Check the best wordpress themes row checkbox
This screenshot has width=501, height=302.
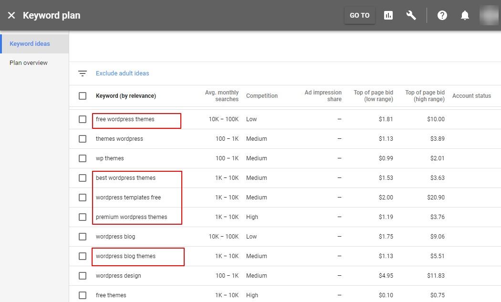click(83, 177)
